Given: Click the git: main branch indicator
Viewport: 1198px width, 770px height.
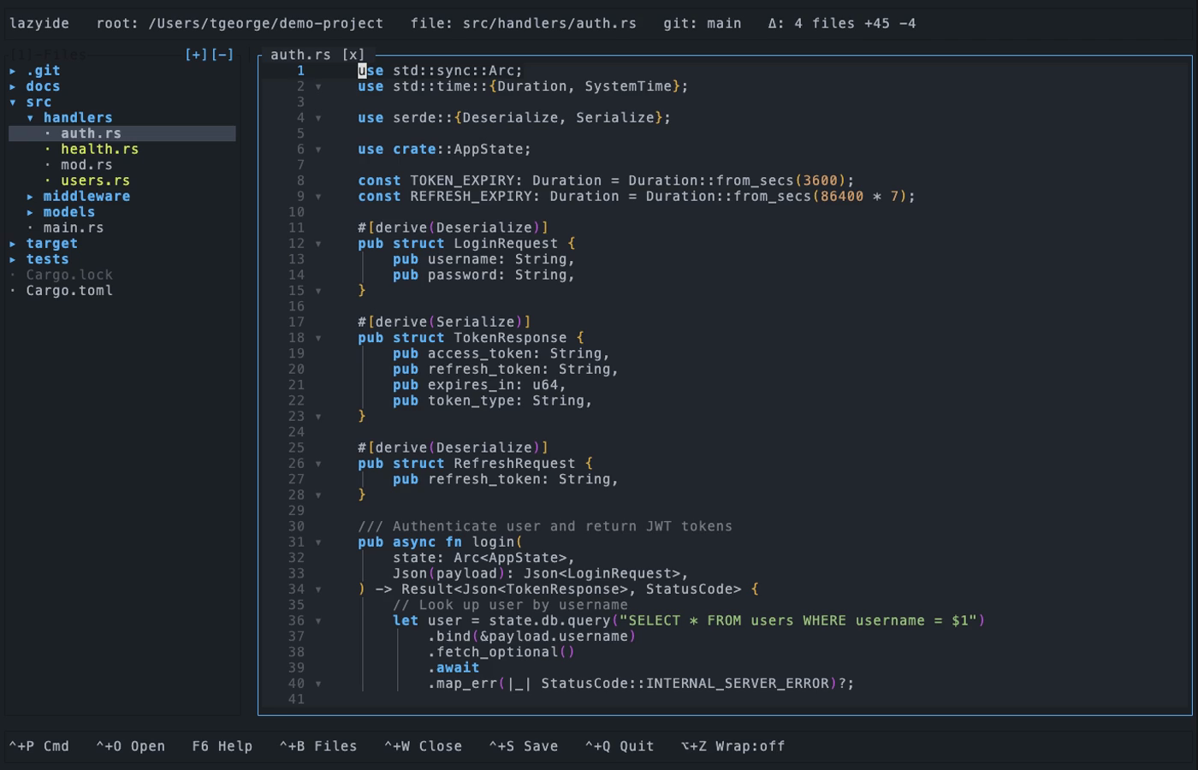Looking at the screenshot, I should [702, 23].
